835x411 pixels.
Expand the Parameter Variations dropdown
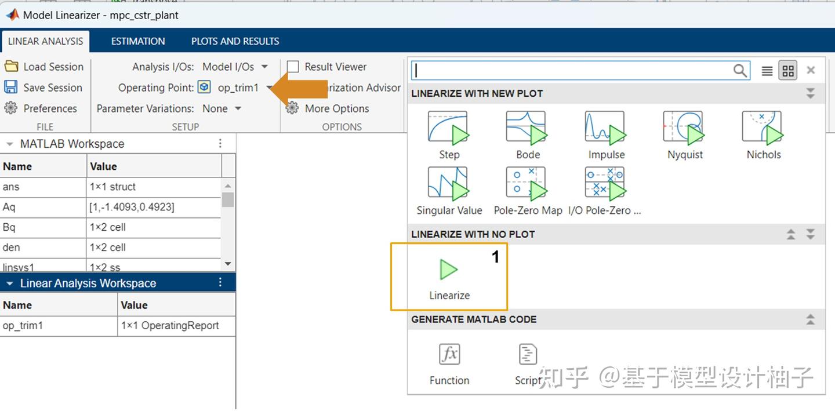237,108
